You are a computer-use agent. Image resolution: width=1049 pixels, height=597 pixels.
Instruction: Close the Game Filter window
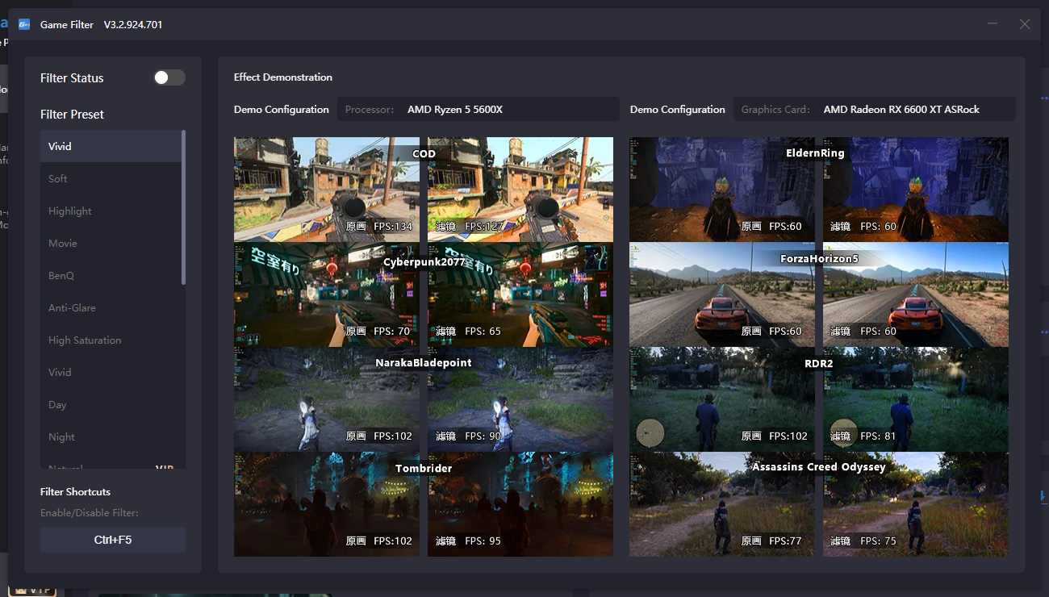click(x=1025, y=24)
